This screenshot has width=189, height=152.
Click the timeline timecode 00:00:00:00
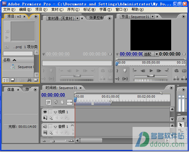[53, 95]
